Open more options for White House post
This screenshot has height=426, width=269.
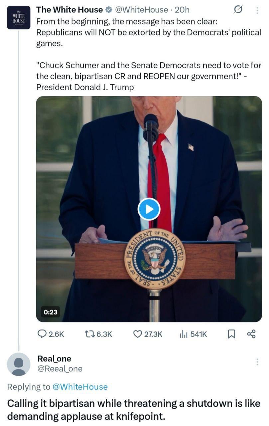(x=257, y=11)
